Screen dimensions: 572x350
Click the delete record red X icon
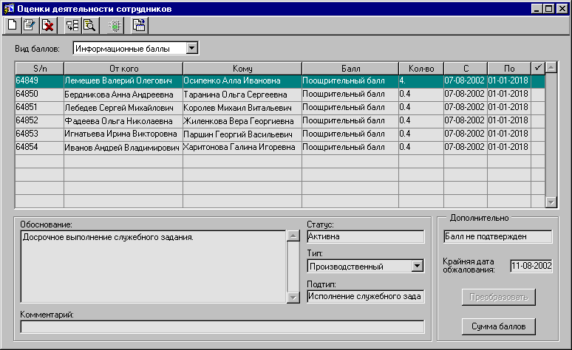(48, 26)
